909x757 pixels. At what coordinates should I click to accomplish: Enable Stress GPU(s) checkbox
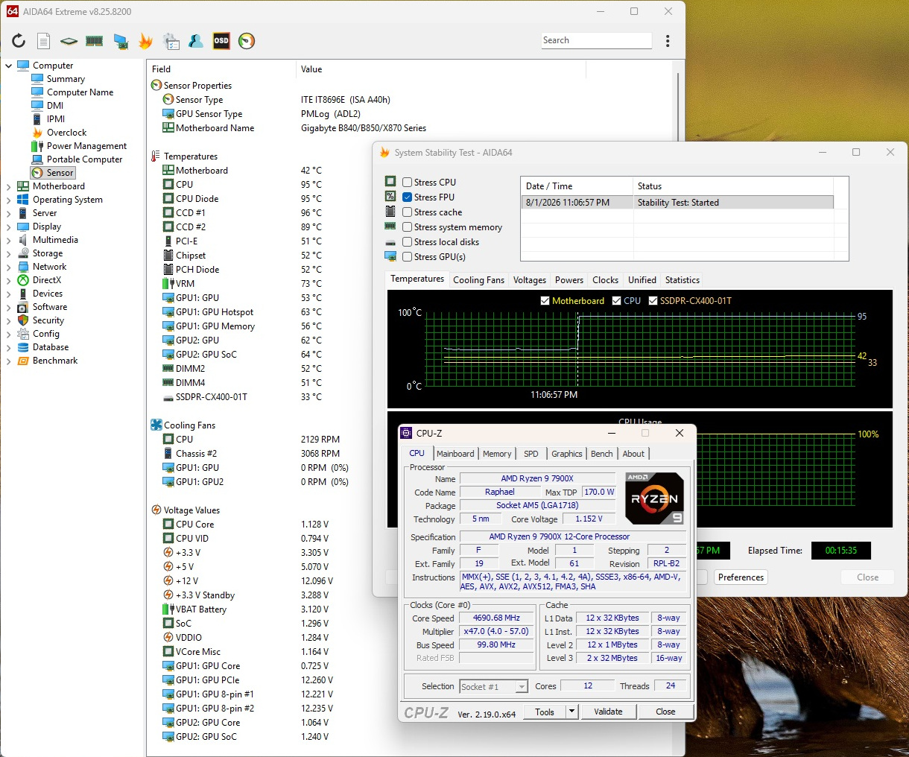pos(408,257)
